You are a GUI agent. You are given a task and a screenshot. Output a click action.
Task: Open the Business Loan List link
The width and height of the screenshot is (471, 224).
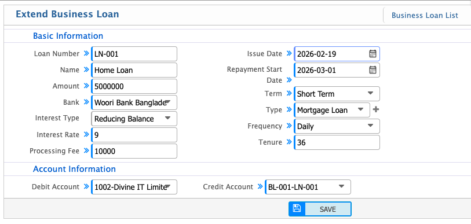pos(425,15)
